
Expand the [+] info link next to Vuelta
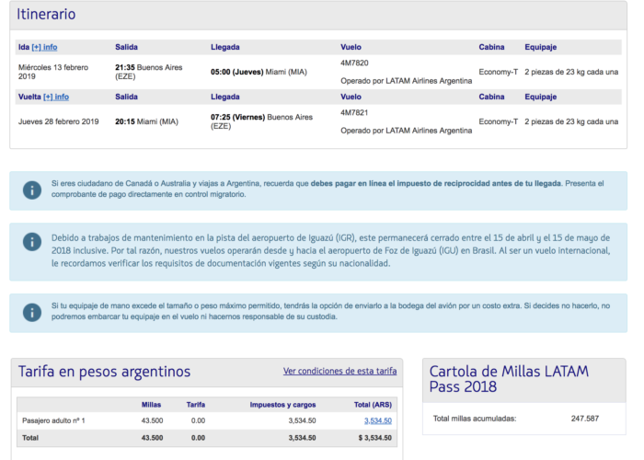(x=55, y=97)
